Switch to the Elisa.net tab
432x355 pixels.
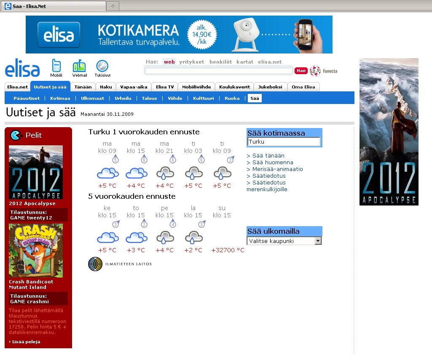17,87
